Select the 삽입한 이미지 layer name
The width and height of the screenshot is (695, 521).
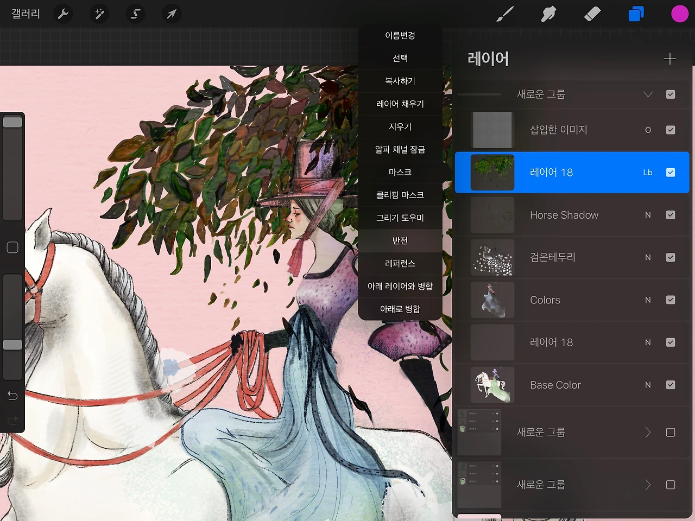point(559,130)
